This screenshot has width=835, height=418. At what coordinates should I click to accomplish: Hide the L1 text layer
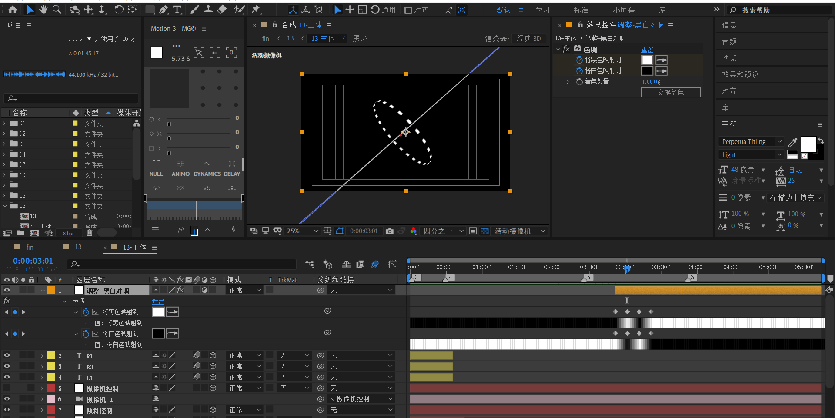[7, 377]
